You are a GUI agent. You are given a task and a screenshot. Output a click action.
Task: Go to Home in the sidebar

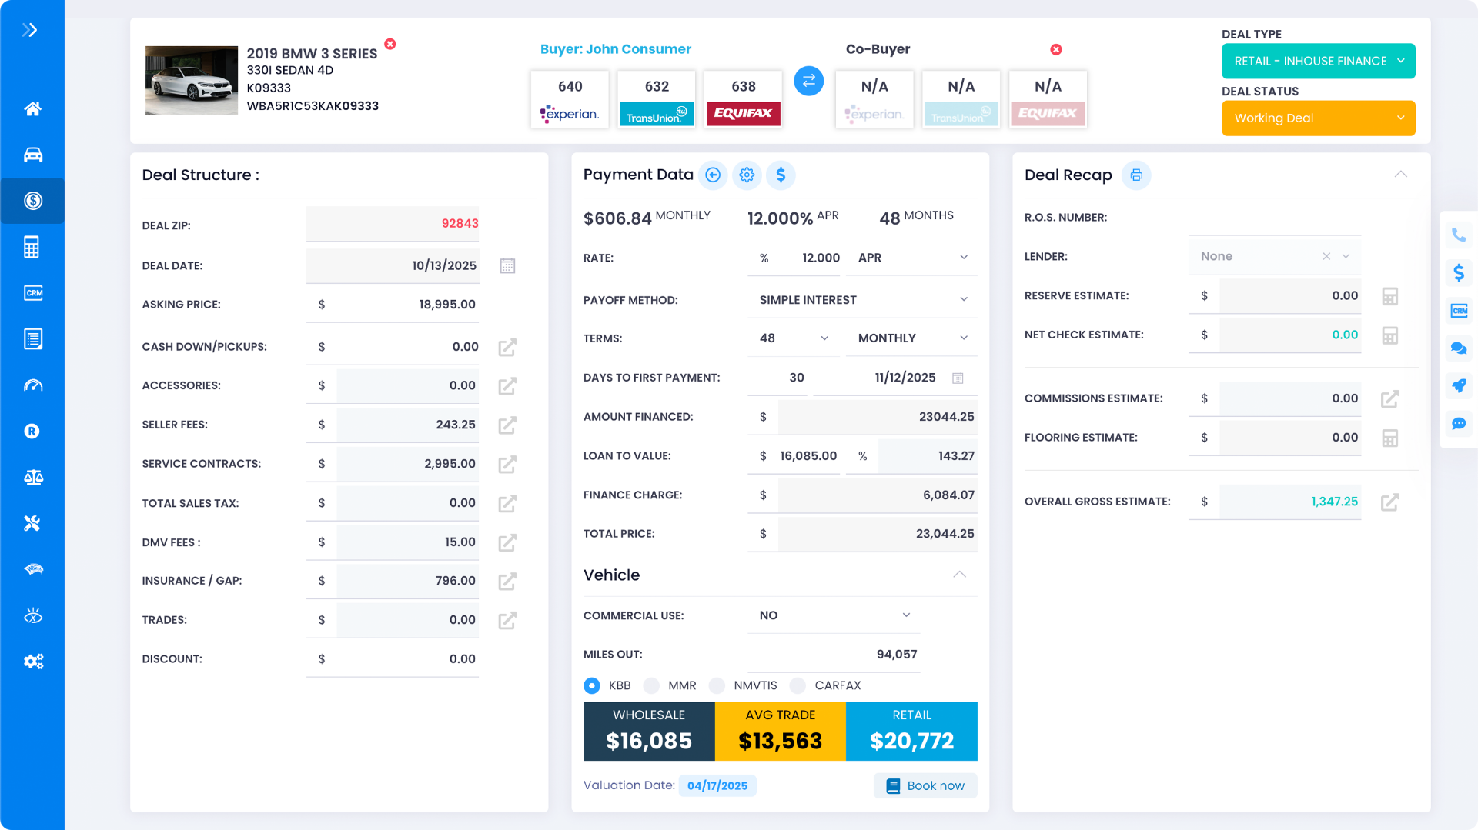32,108
